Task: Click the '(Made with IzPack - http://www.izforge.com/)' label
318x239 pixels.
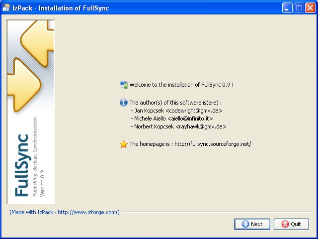Action: (65, 212)
